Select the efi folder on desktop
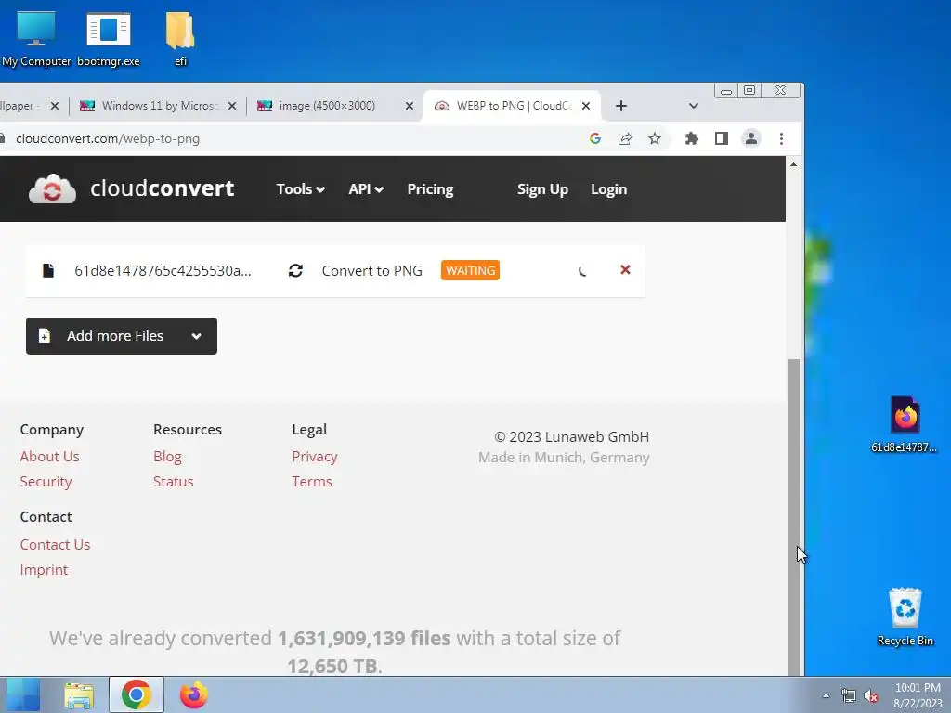Image resolution: width=951 pixels, height=713 pixels. coord(180,39)
